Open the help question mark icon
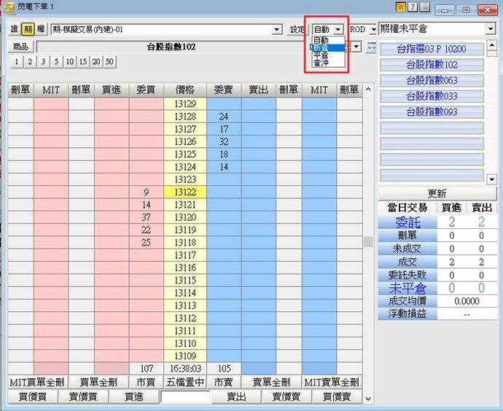Image resolution: width=503 pixels, height=411 pixels. (x=413, y=7)
